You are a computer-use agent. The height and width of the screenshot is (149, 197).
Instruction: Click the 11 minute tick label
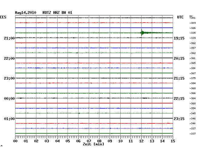pyautogui.click(x=131, y=141)
